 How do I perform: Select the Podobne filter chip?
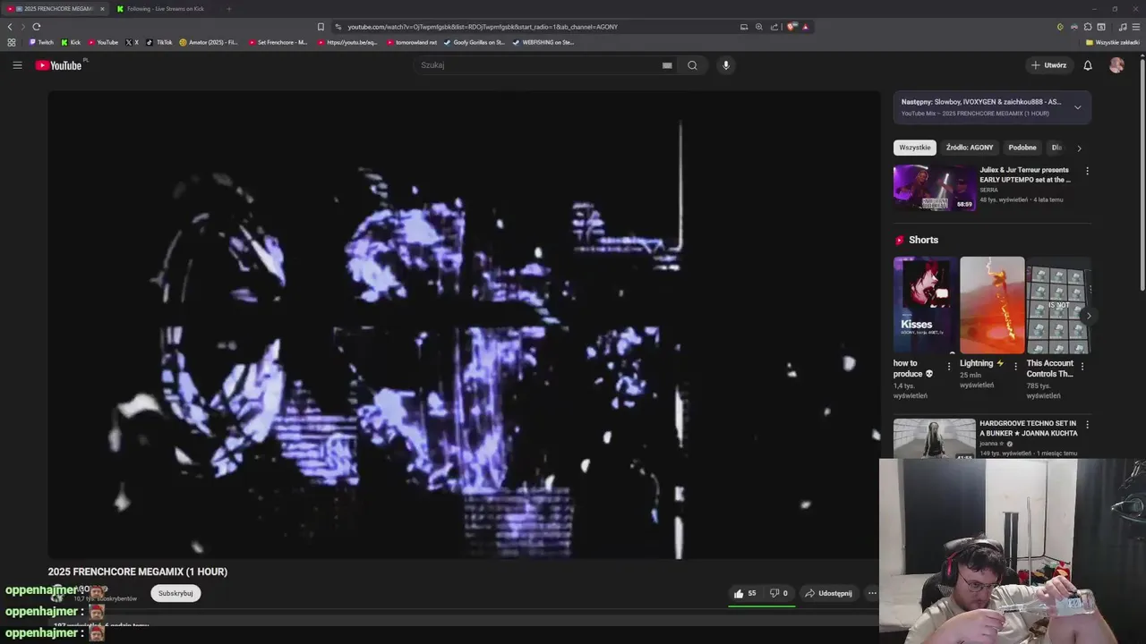click(x=1022, y=148)
